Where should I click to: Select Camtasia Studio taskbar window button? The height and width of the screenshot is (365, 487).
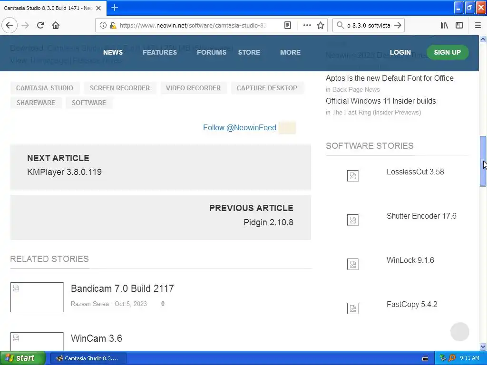pyautogui.click(x=88, y=358)
